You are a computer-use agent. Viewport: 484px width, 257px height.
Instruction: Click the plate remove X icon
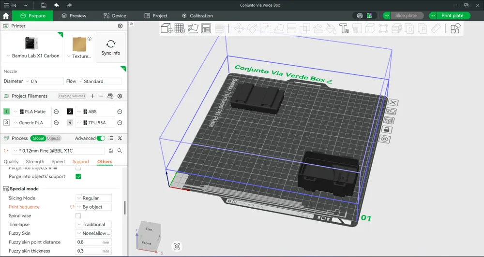pos(393,102)
